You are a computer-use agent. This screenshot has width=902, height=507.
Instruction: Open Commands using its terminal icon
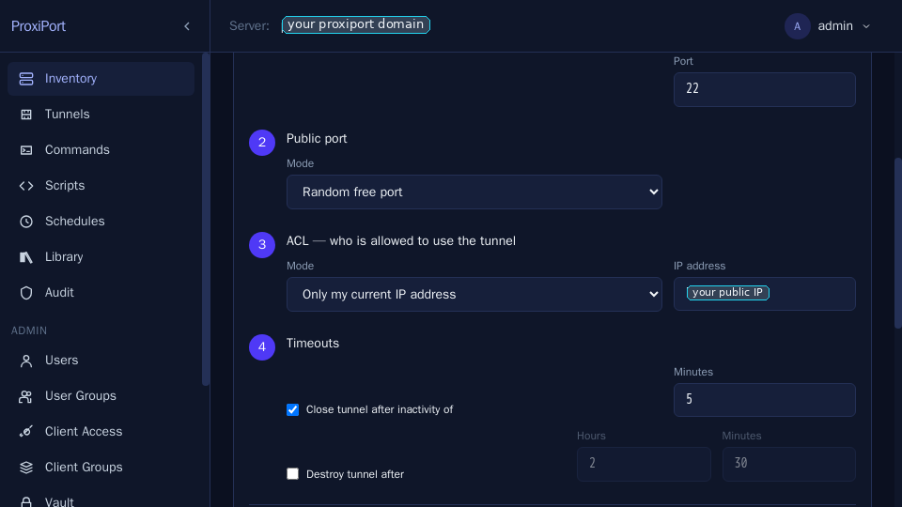coord(26,150)
